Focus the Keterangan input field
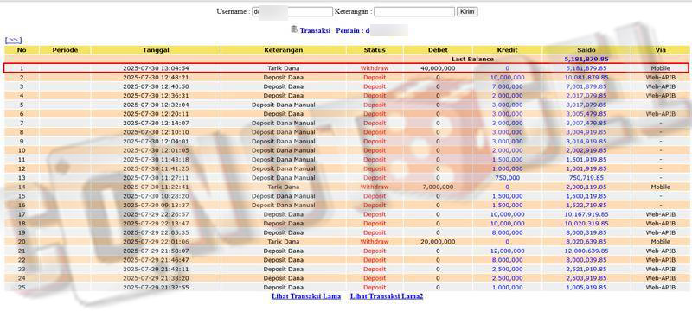 (414, 11)
